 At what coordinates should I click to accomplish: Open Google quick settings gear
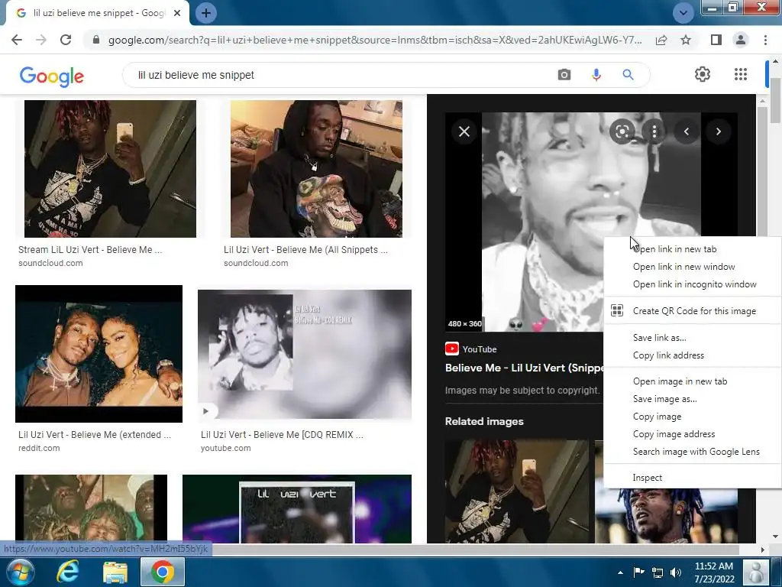[x=703, y=74]
